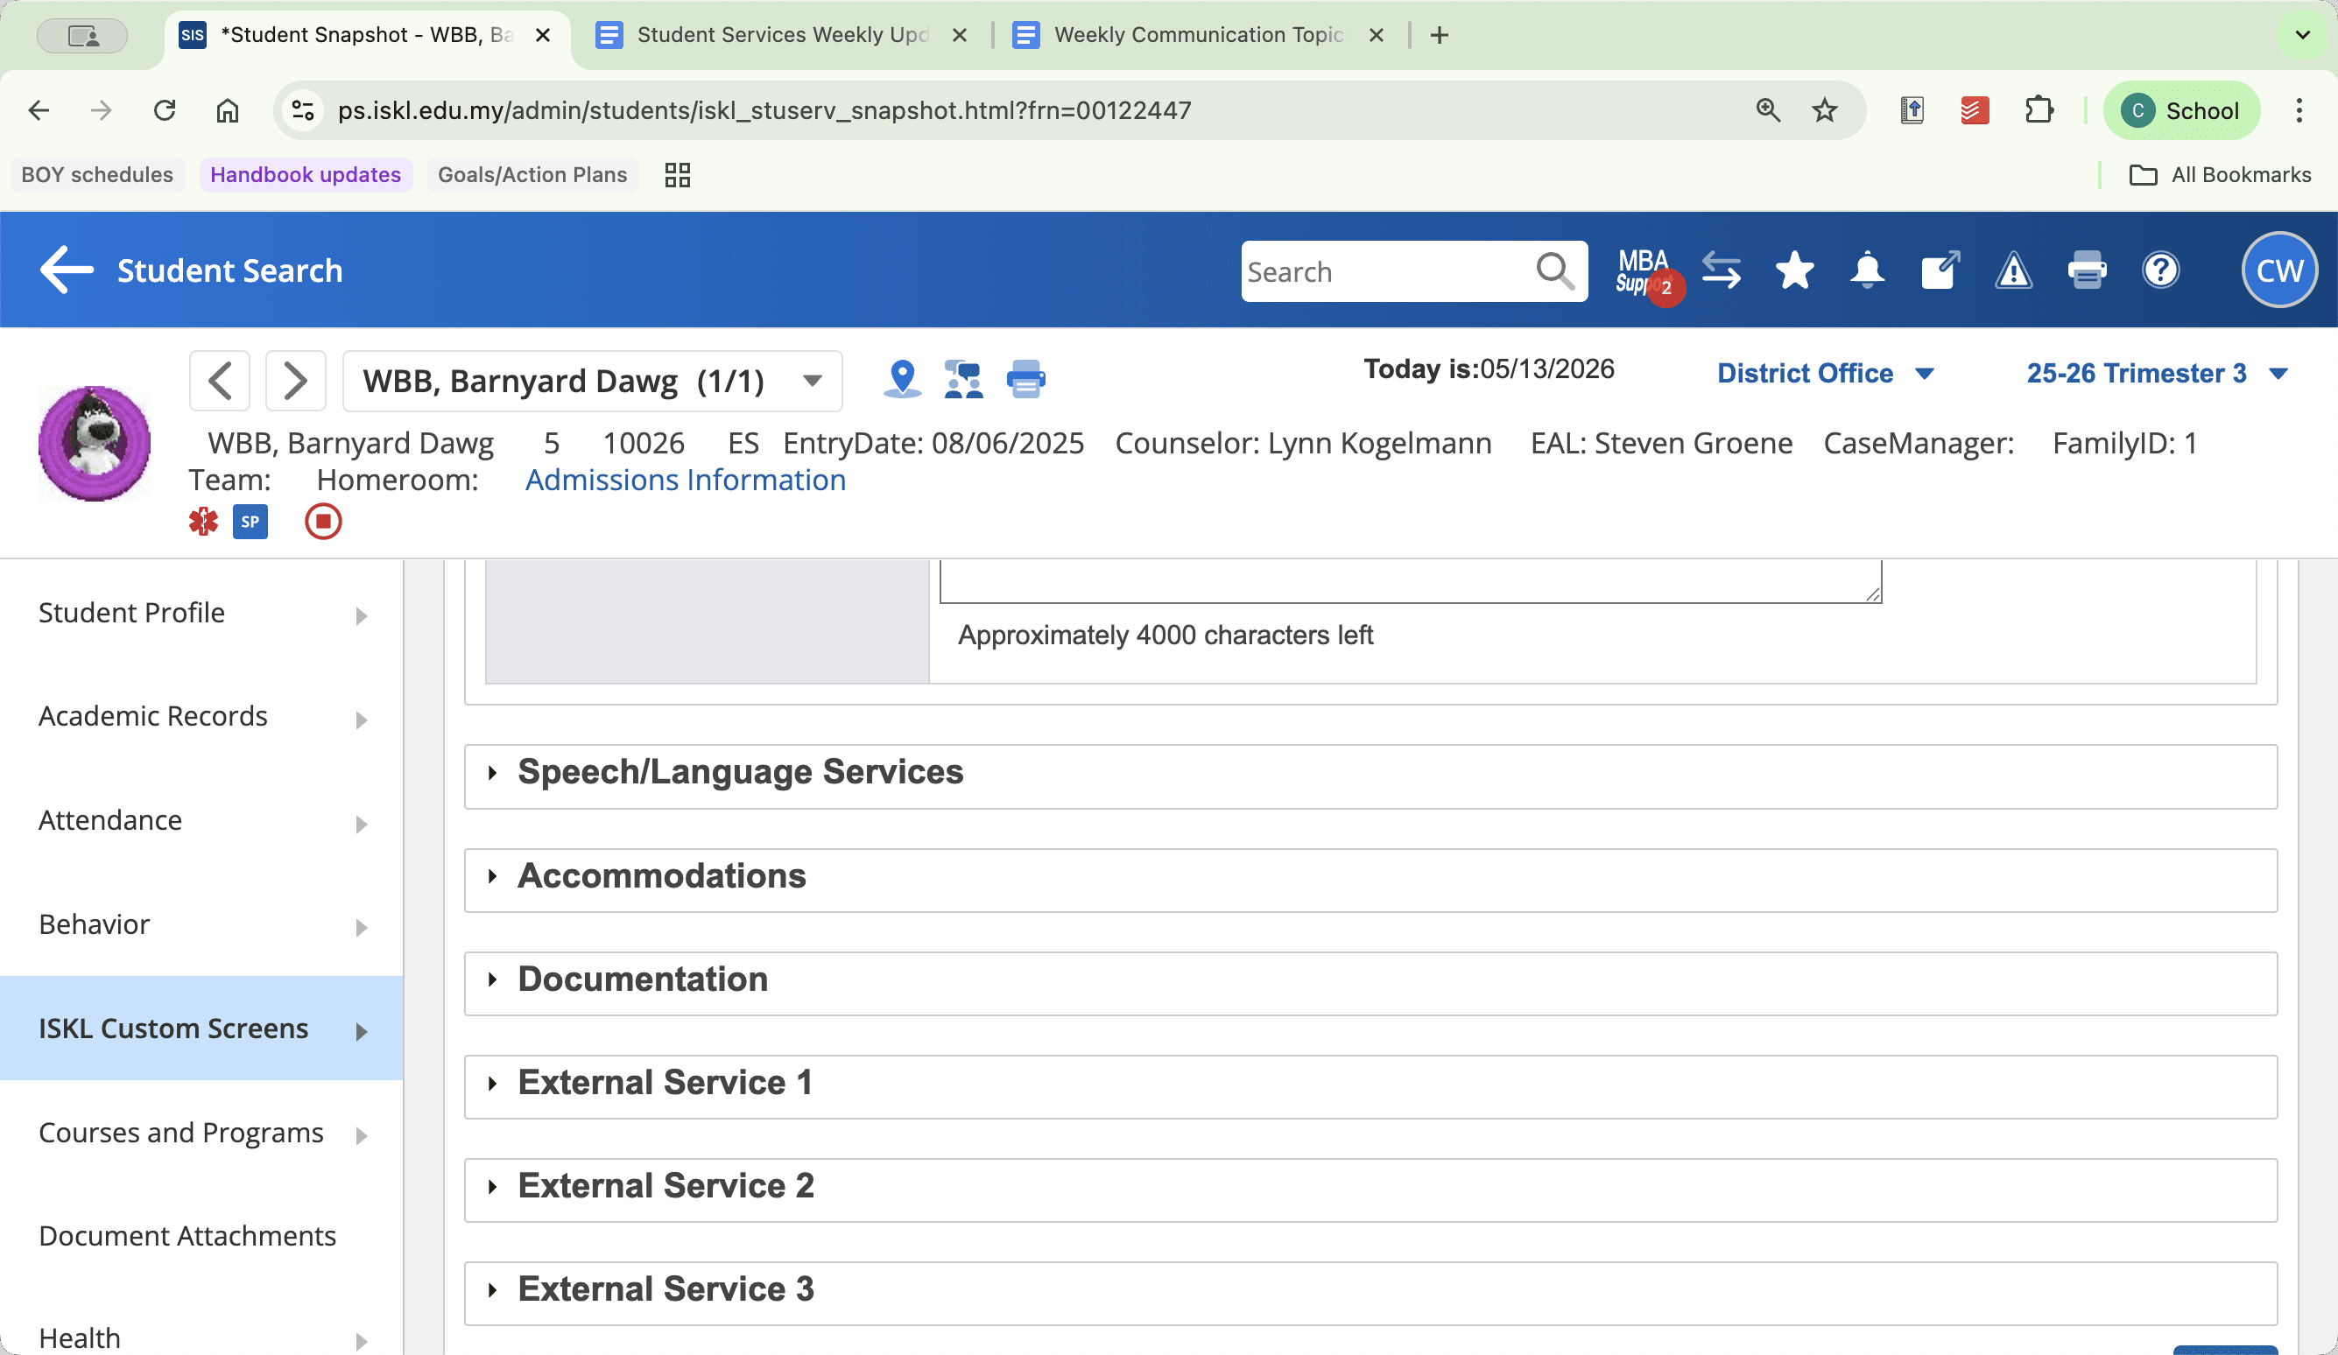The height and width of the screenshot is (1355, 2338).
Task: Open favorites star in PowerSchool header
Action: pos(1794,270)
